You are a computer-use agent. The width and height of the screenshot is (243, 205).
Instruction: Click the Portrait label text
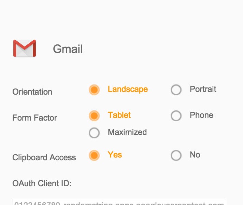203,90
